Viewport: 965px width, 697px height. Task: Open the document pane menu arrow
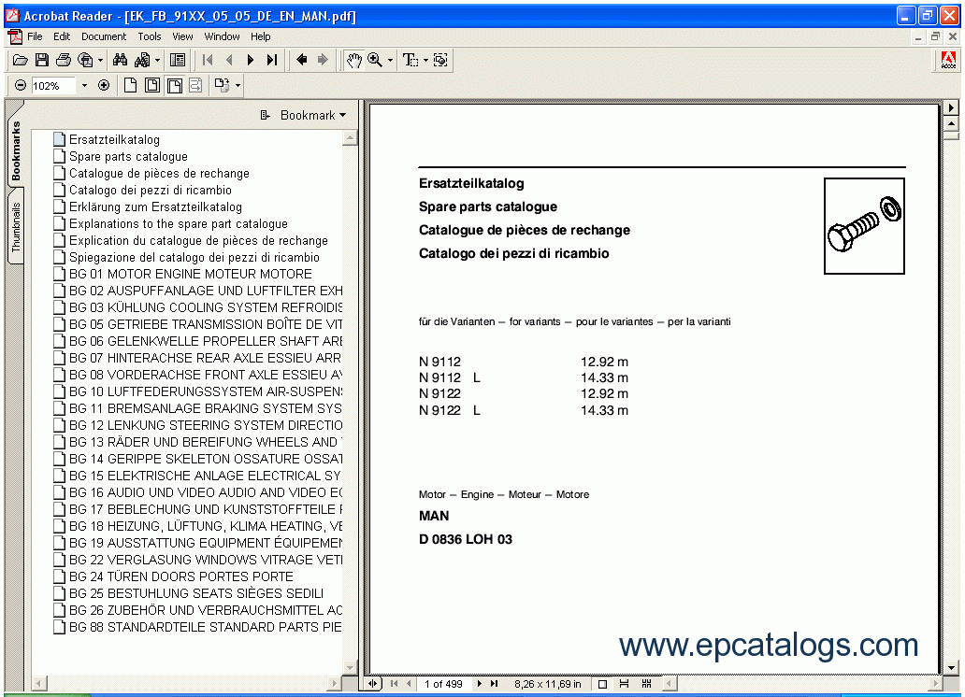coord(951,107)
